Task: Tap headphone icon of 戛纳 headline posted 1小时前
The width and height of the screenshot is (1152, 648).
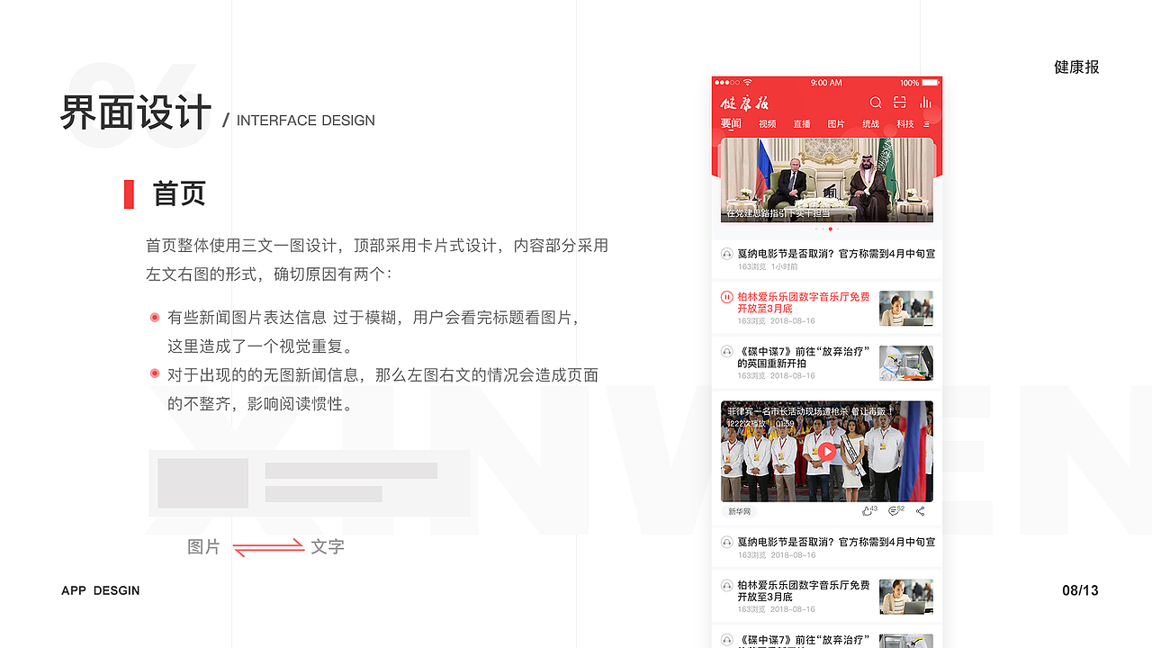Action: [x=727, y=255]
